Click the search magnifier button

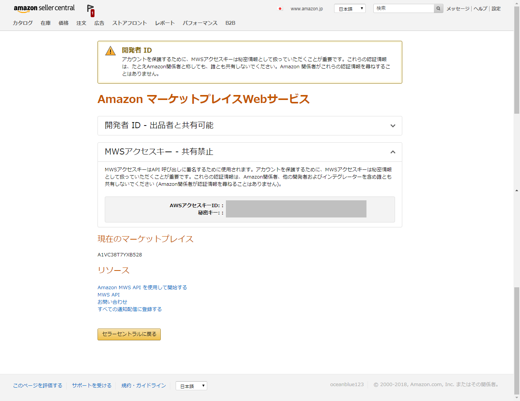438,8
